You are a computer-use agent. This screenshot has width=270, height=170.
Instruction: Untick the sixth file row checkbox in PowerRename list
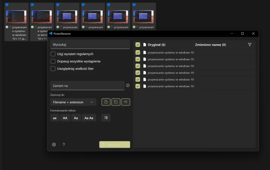click(x=138, y=86)
